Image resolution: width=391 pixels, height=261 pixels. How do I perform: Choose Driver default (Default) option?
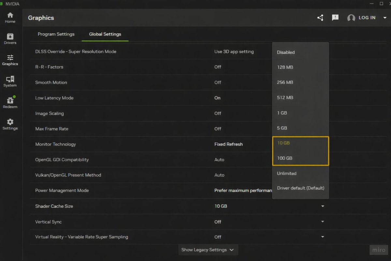point(300,188)
